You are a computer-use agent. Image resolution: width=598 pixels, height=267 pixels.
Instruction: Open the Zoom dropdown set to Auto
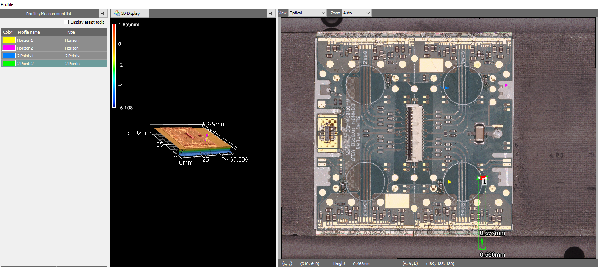[356, 13]
